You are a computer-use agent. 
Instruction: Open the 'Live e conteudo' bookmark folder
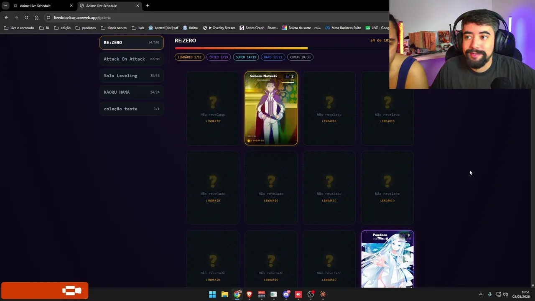pos(19,28)
